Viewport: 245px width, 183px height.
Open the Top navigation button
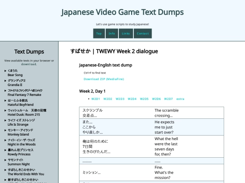click(99, 33)
